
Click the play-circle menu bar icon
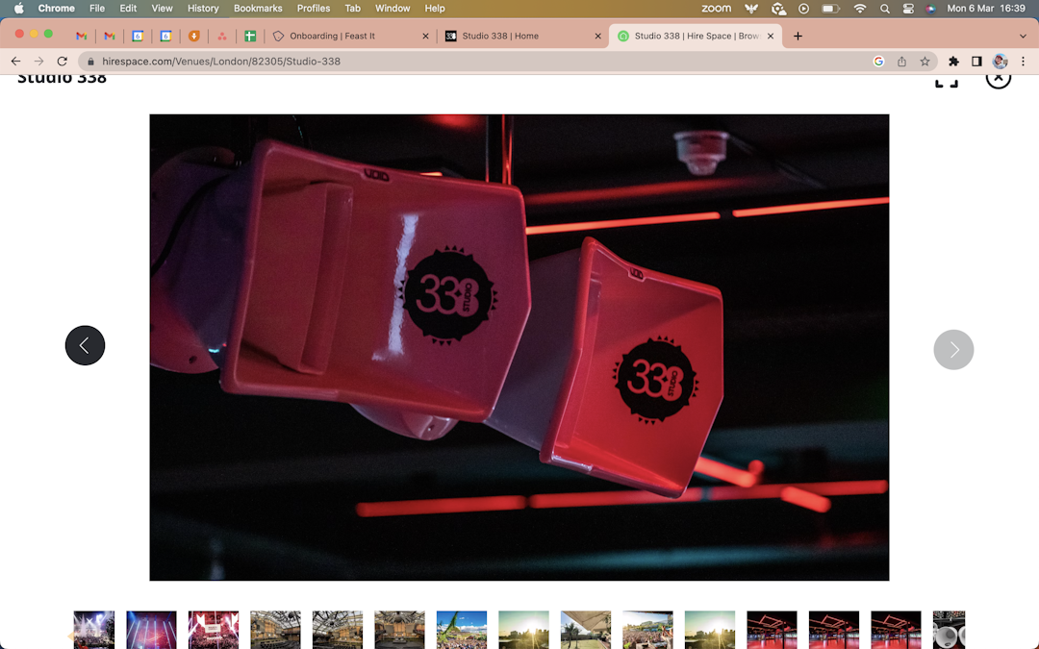click(803, 8)
